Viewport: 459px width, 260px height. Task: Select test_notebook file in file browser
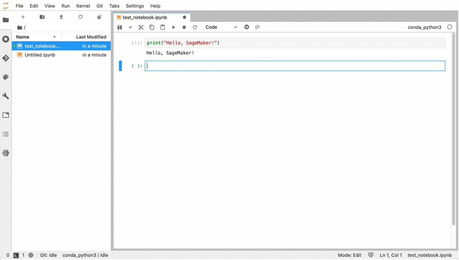coord(61,46)
